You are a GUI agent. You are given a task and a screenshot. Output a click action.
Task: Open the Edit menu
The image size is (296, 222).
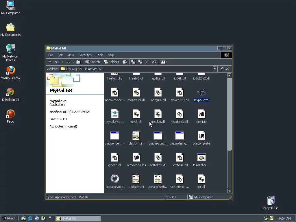click(x=60, y=55)
